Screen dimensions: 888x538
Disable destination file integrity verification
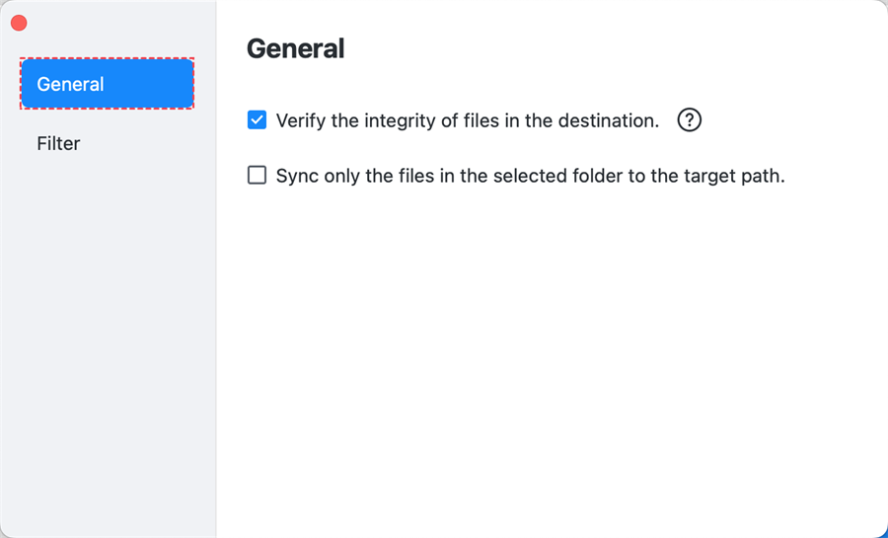pos(257,120)
